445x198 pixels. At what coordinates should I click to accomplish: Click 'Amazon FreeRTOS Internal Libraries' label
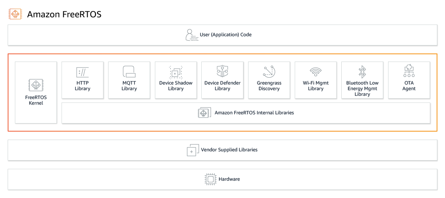pos(254,113)
